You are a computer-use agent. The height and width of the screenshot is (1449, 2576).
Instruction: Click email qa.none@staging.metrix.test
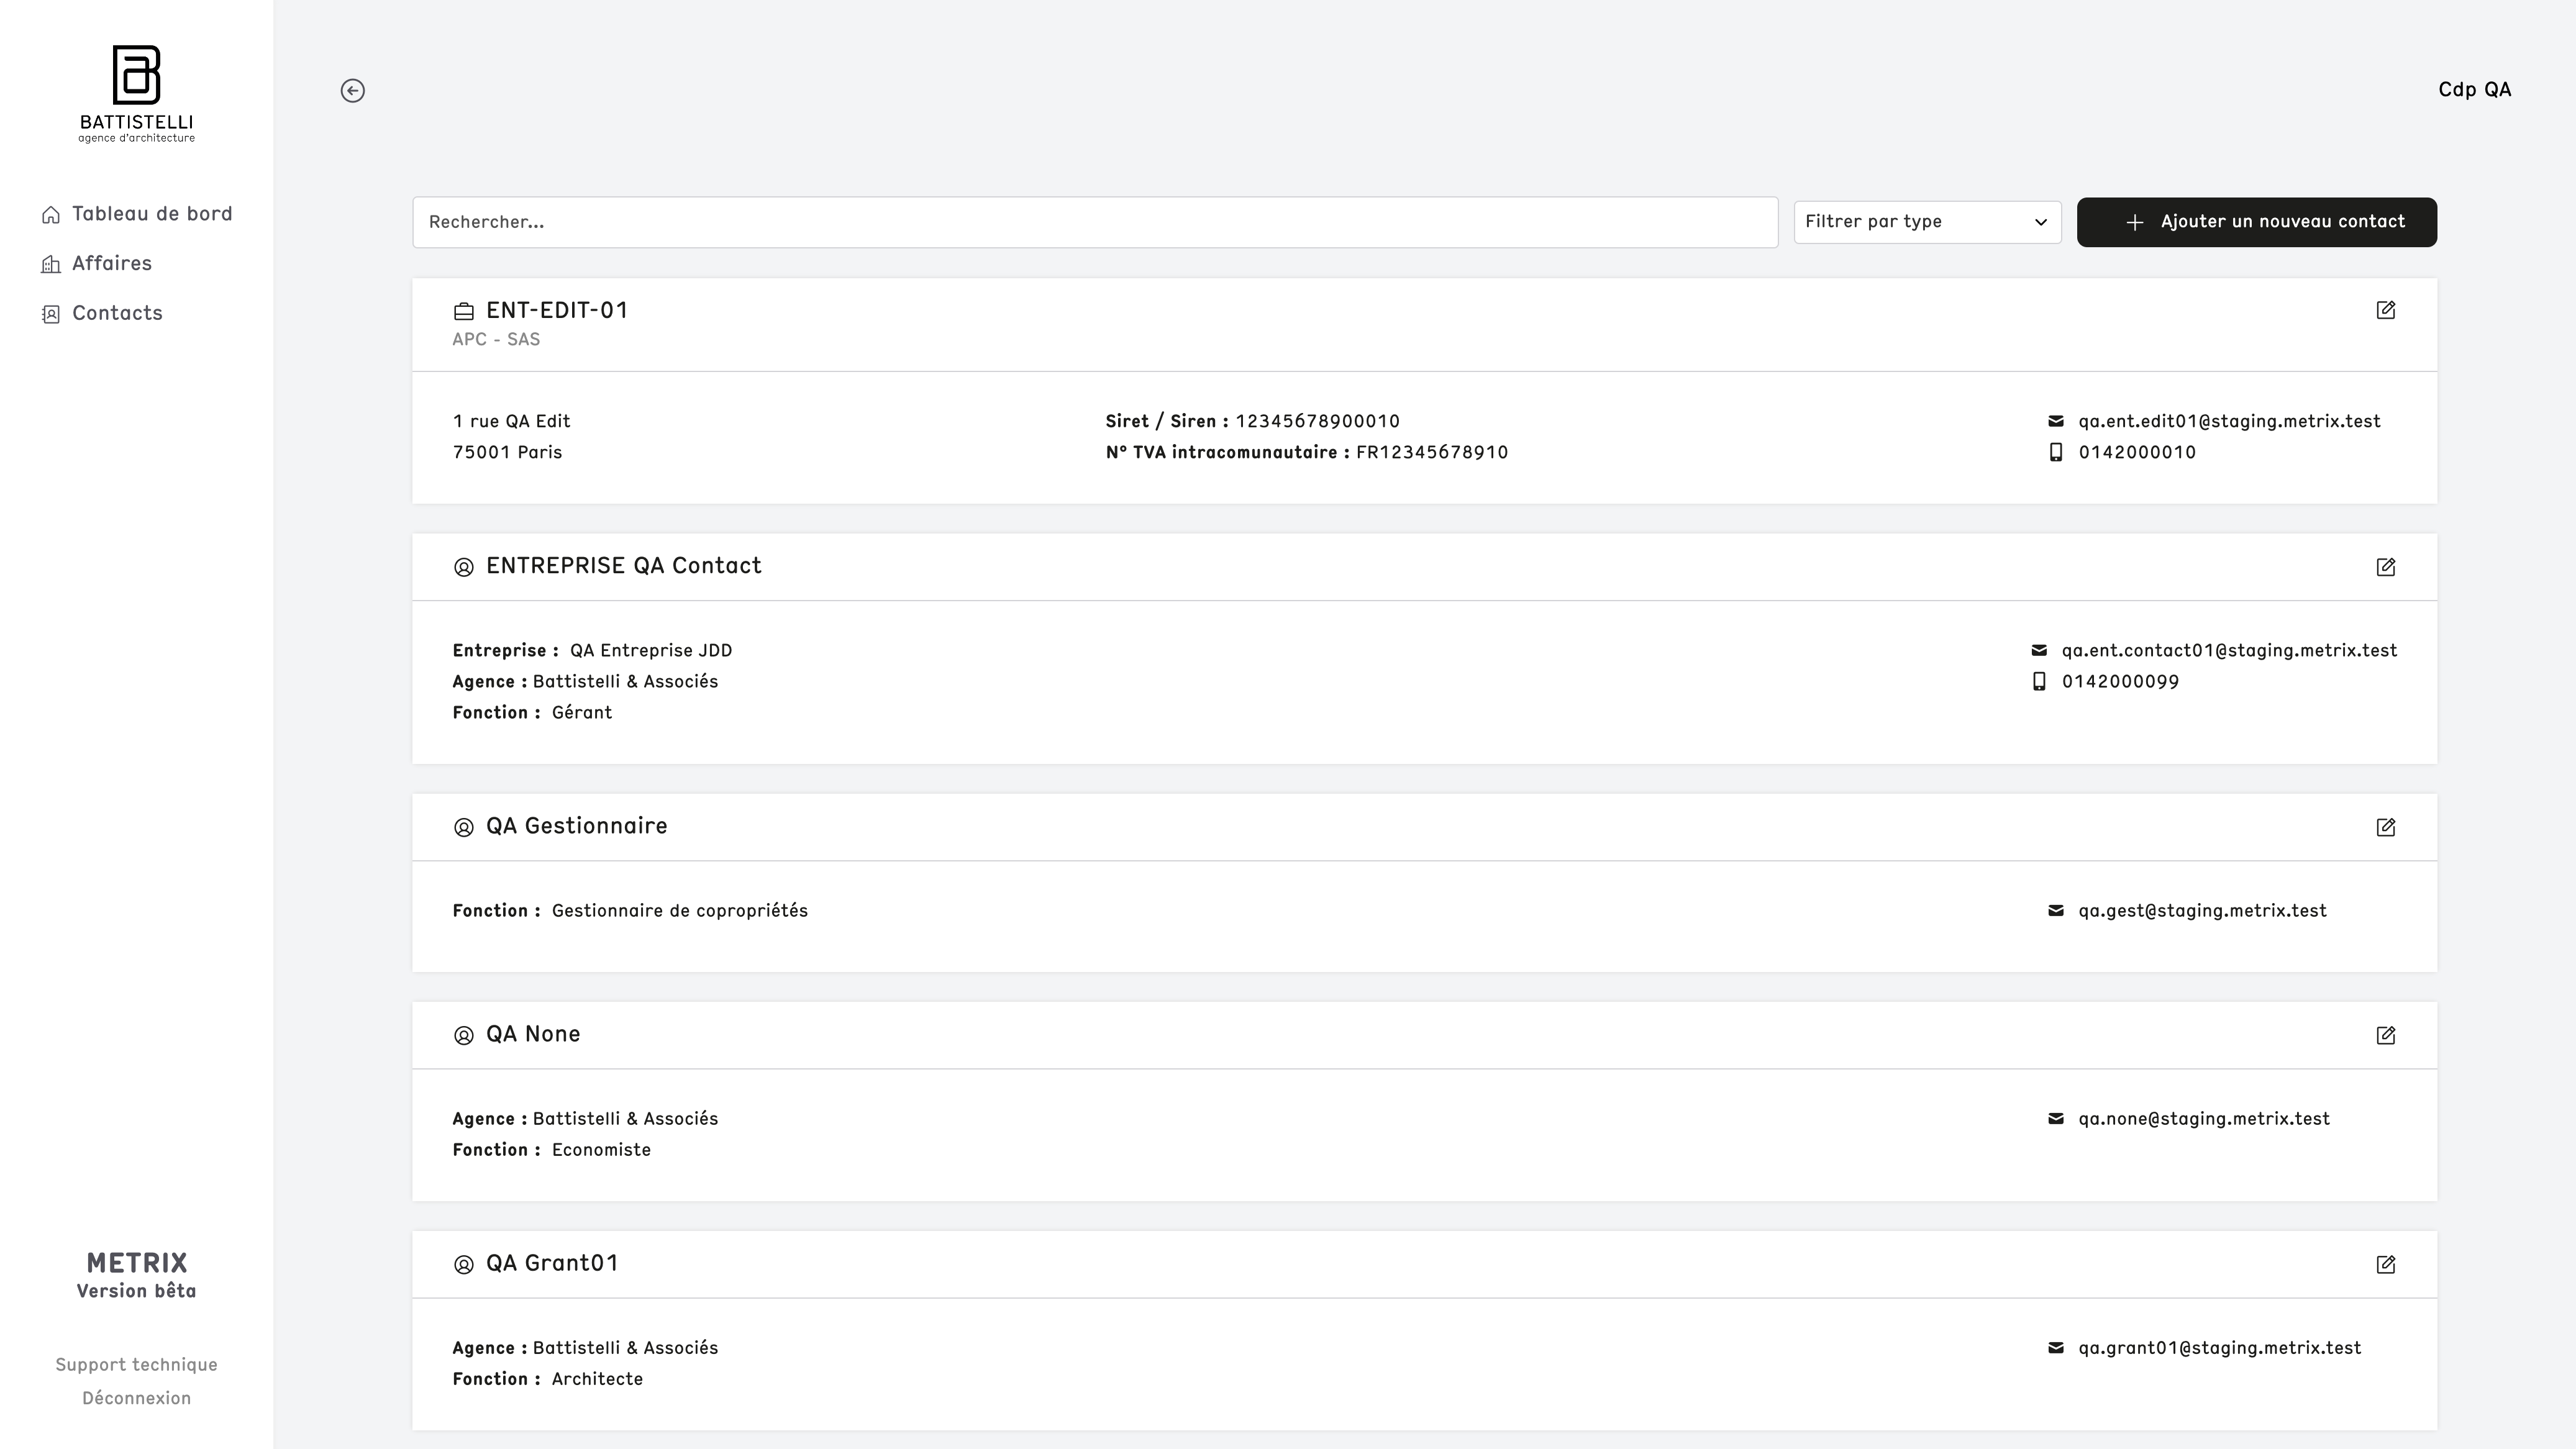point(2204,1118)
